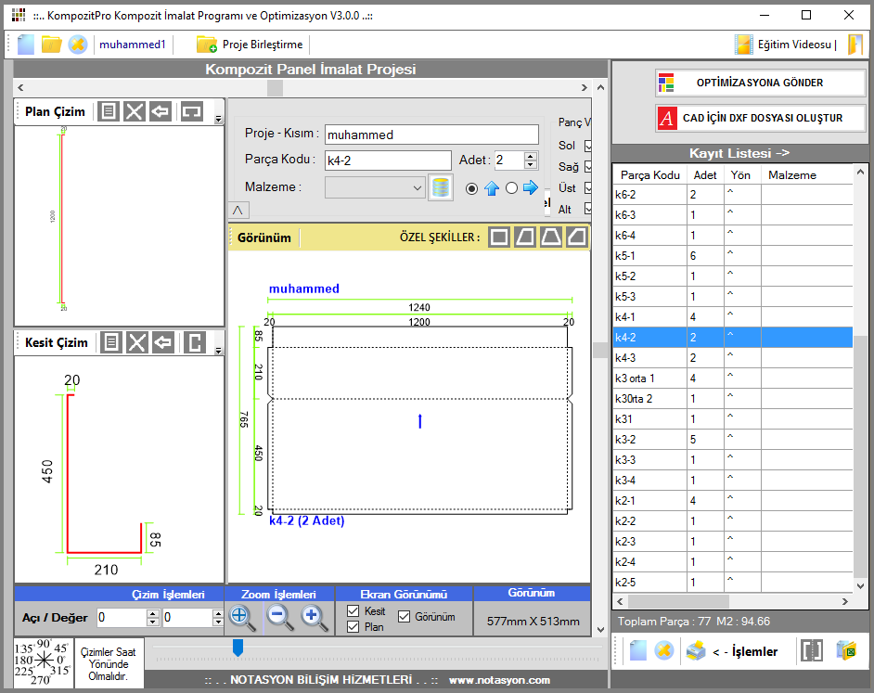Select the symmetric trapezoid special shape

(x=551, y=237)
